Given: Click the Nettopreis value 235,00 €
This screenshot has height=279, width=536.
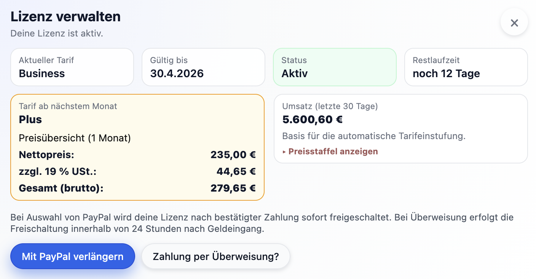Looking at the screenshot, I should 233,155.
